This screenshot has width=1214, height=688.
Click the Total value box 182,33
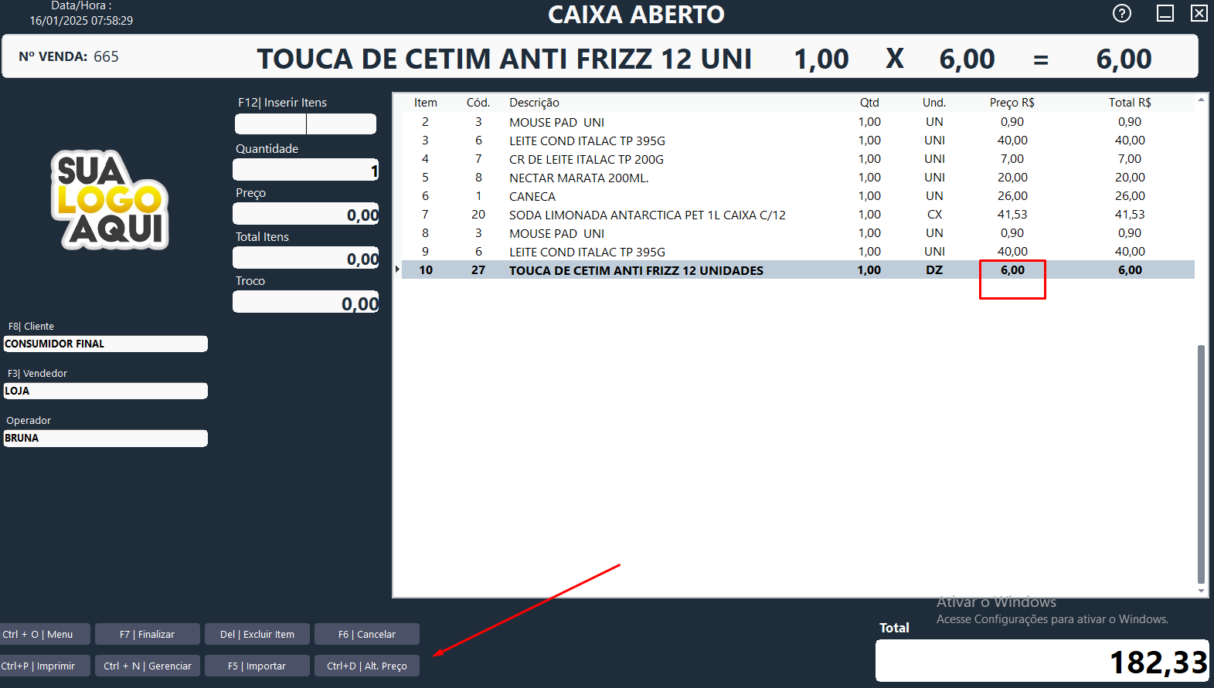pyautogui.click(x=1042, y=661)
